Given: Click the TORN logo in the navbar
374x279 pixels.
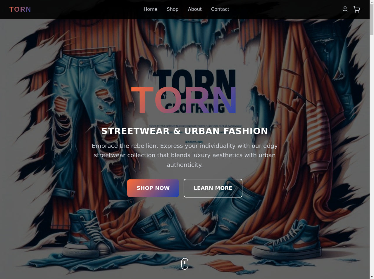Looking at the screenshot, I should point(20,9).
